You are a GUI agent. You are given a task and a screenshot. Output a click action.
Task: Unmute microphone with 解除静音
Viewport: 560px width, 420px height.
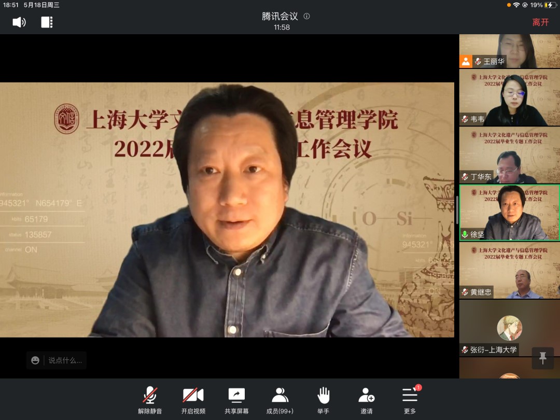(x=150, y=400)
